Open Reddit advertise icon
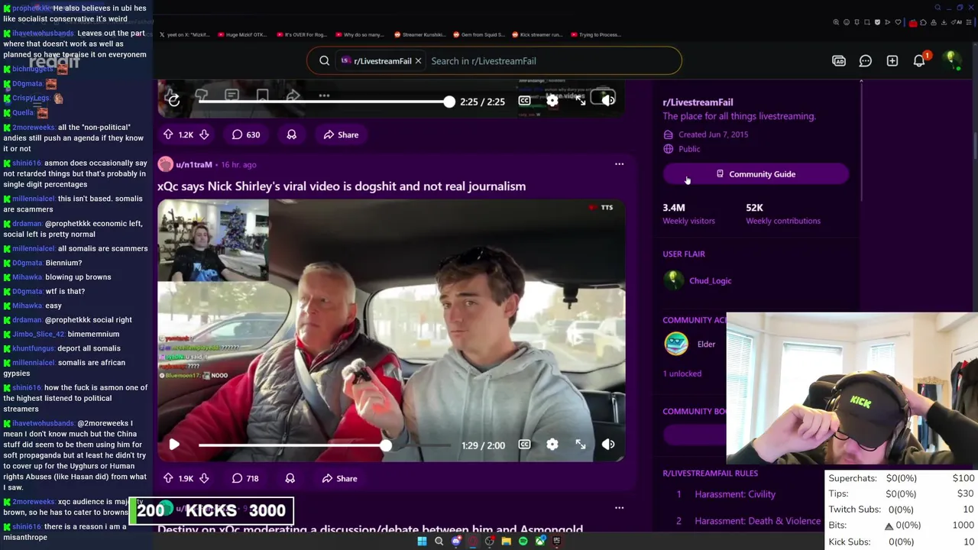This screenshot has width=978, height=550. tap(839, 61)
